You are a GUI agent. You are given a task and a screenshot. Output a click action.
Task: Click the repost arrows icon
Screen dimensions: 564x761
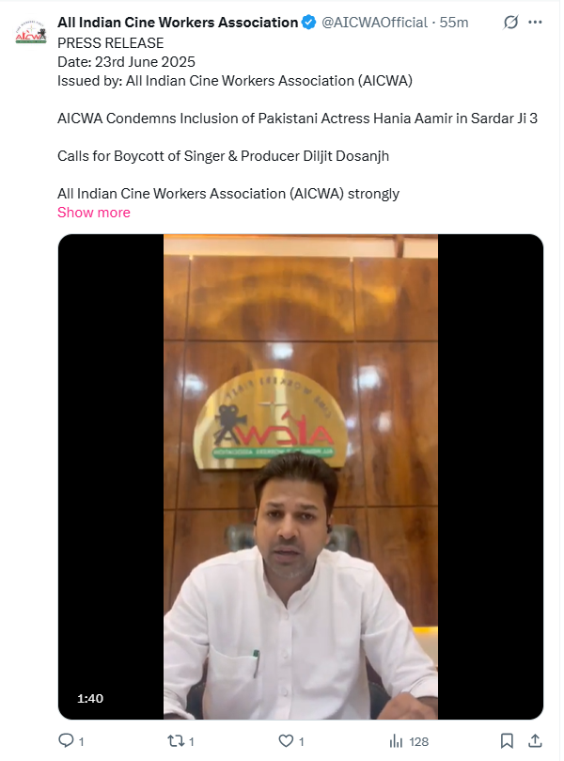pos(176,740)
